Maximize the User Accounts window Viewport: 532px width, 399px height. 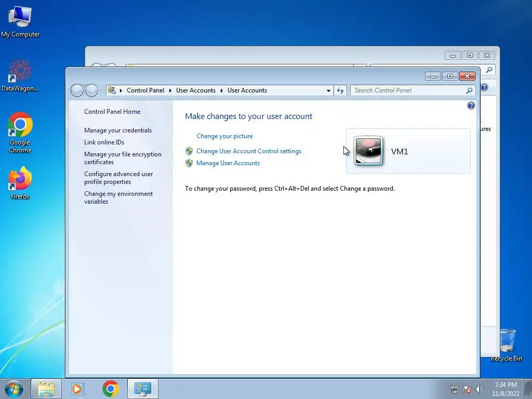[x=450, y=76]
